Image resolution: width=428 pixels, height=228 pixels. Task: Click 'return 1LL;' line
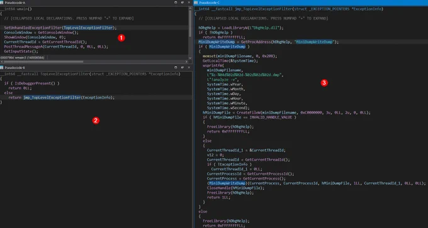pyautogui.click(x=218, y=197)
